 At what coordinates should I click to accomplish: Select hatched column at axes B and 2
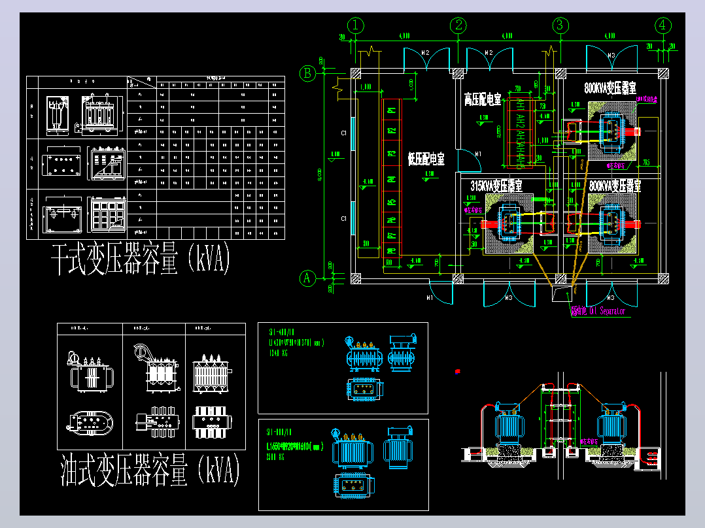click(458, 74)
